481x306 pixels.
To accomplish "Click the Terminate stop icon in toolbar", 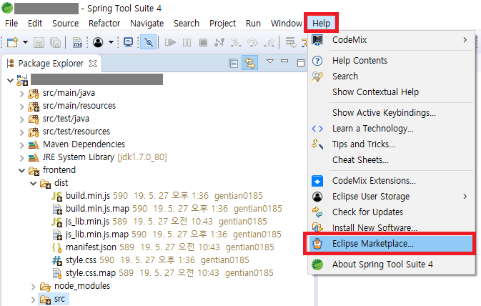I will click(x=204, y=42).
